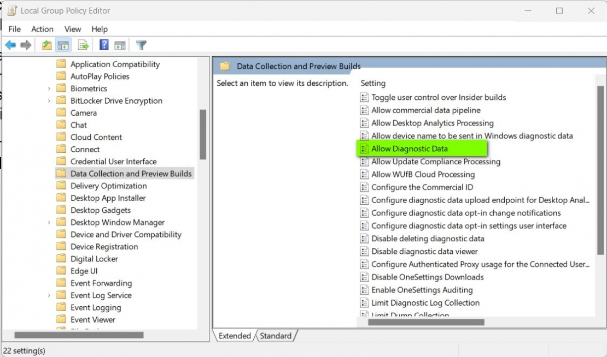Expand the BitLocker Drive Encryption node
The height and width of the screenshot is (357, 607).
pos(48,100)
